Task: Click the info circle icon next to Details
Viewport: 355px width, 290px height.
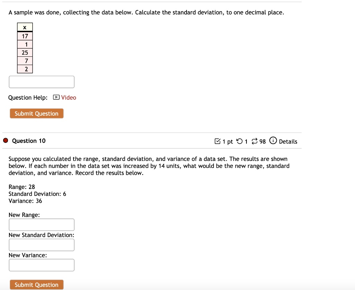Action: pos(274,141)
